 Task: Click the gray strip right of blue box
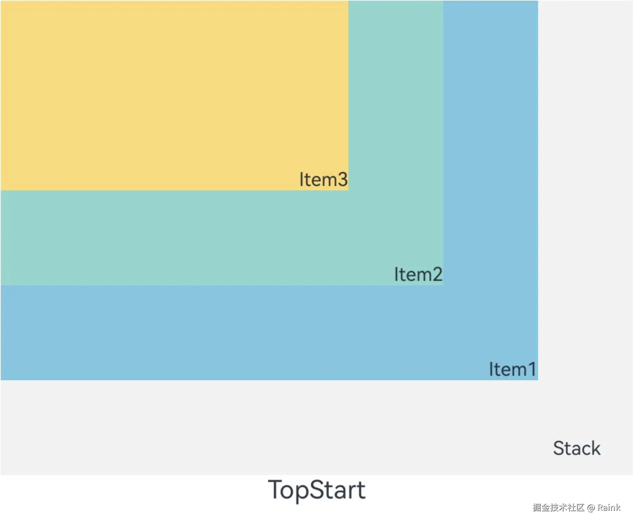click(585, 174)
